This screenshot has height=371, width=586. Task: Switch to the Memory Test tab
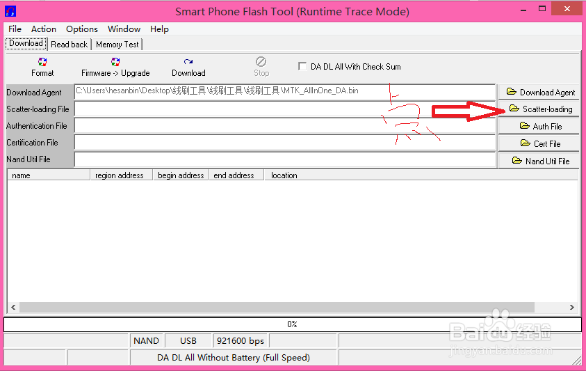click(x=117, y=45)
